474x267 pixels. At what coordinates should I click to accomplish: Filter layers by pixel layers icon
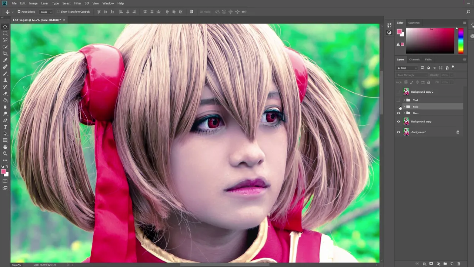coord(422,68)
